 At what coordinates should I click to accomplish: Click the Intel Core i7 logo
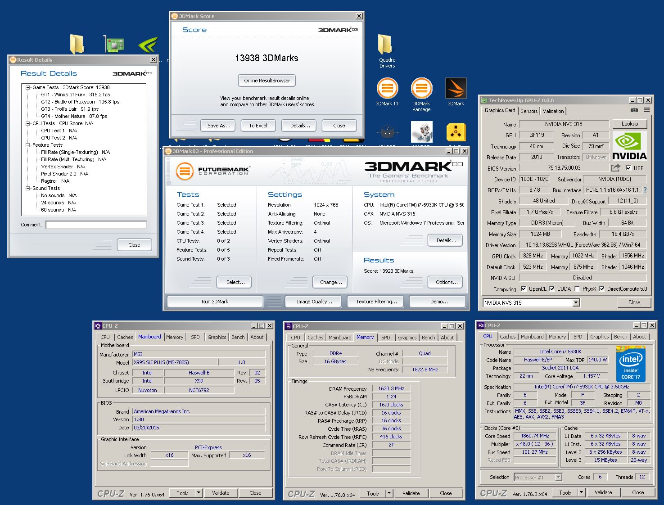click(x=631, y=364)
